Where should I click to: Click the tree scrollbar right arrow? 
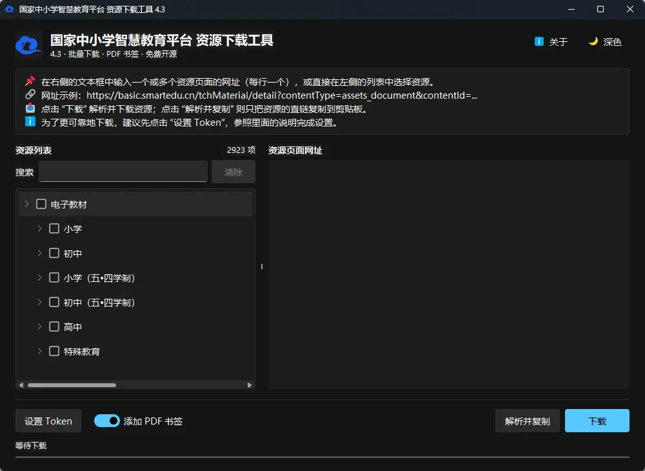pyautogui.click(x=249, y=385)
